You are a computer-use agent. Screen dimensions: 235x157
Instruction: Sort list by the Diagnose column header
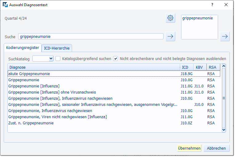(92, 67)
